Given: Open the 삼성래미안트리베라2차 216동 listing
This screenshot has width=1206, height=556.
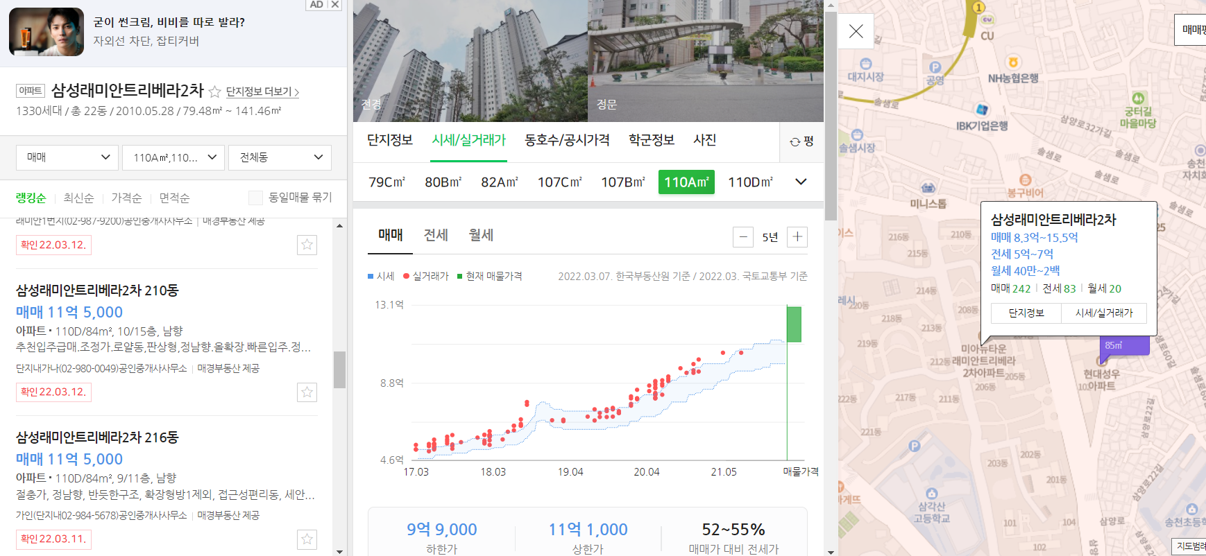Looking at the screenshot, I should (x=97, y=437).
